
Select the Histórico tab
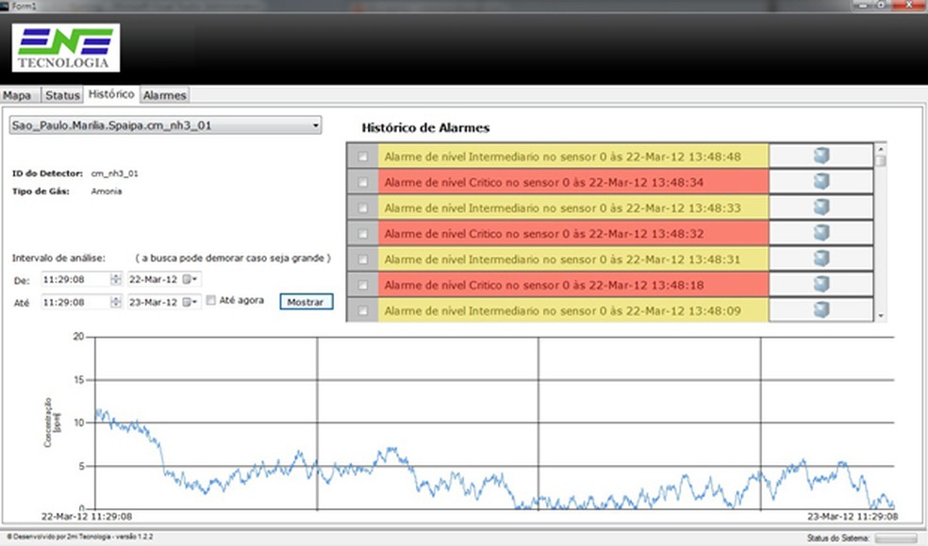[x=111, y=94]
